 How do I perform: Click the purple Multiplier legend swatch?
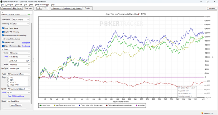[136, 105]
